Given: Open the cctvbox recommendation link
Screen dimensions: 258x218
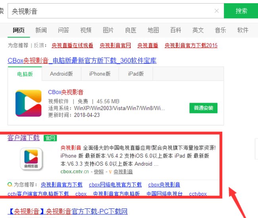Looking at the screenshot, I should (x=198, y=194).
